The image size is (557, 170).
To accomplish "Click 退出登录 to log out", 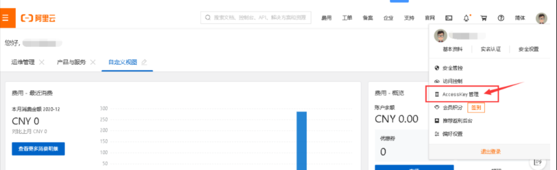I will [x=490, y=151].
